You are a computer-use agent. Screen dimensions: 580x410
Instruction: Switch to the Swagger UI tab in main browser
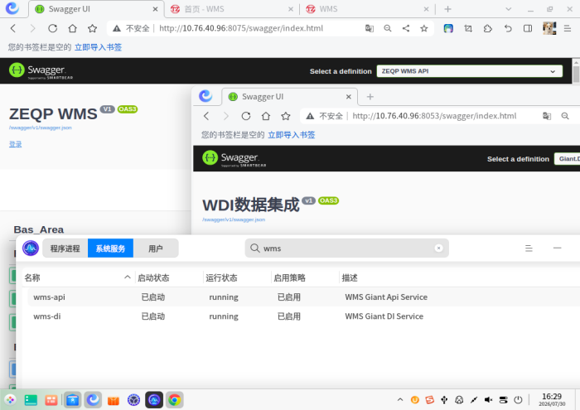[94, 9]
